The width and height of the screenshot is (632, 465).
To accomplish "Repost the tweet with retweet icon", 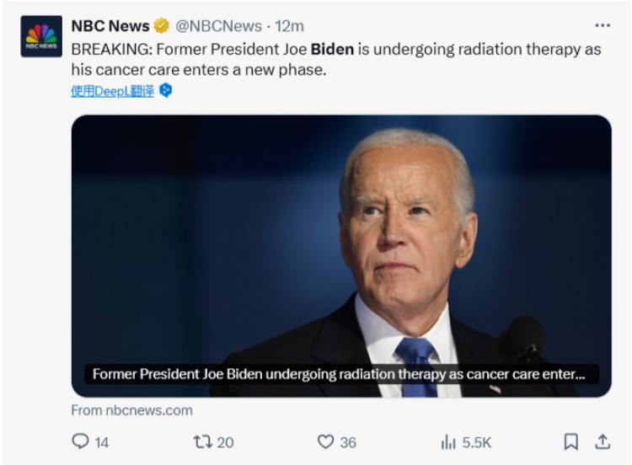I will pyautogui.click(x=203, y=441).
